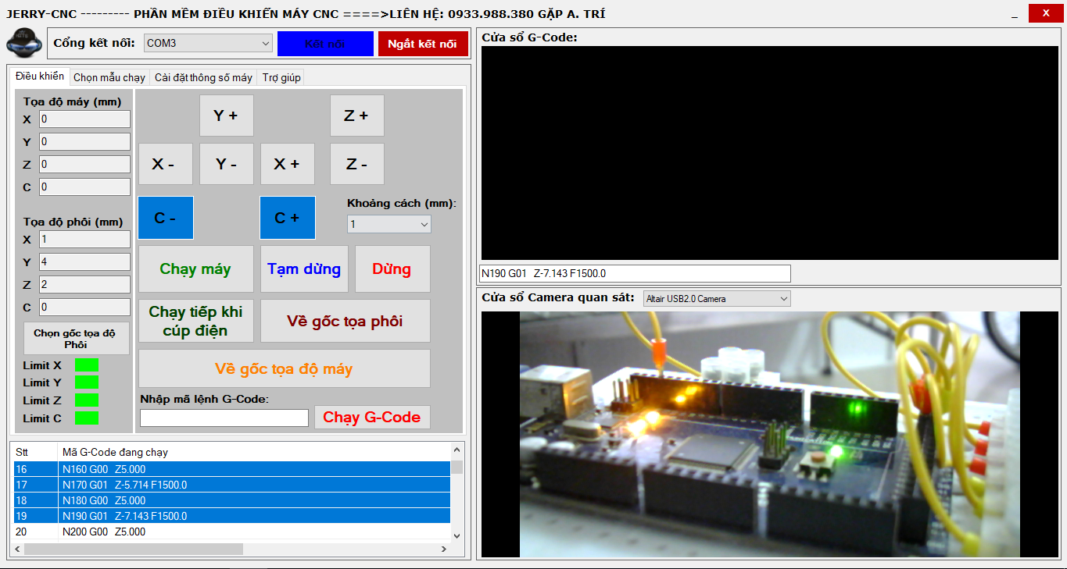
Task: Open the Cài đặt thông số máy tab
Action: [203, 77]
